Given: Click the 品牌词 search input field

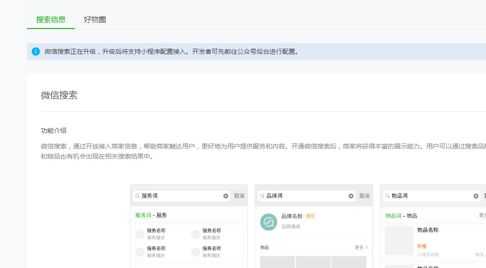Looking at the screenshot, I should [307, 196].
